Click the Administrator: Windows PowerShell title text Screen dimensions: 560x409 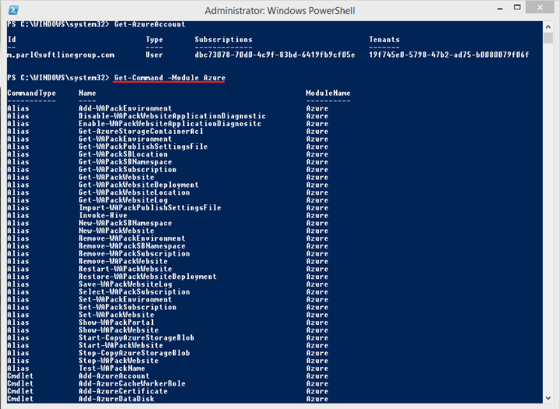[x=280, y=11]
